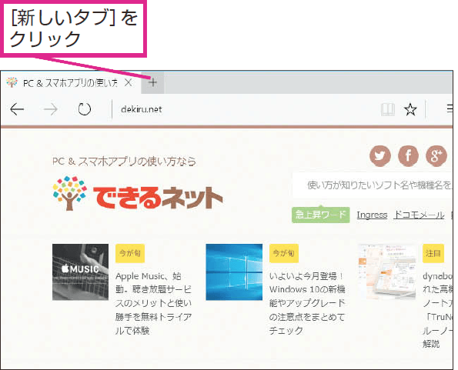
Task: Open the Google Plus social icon
Action: (436, 155)
